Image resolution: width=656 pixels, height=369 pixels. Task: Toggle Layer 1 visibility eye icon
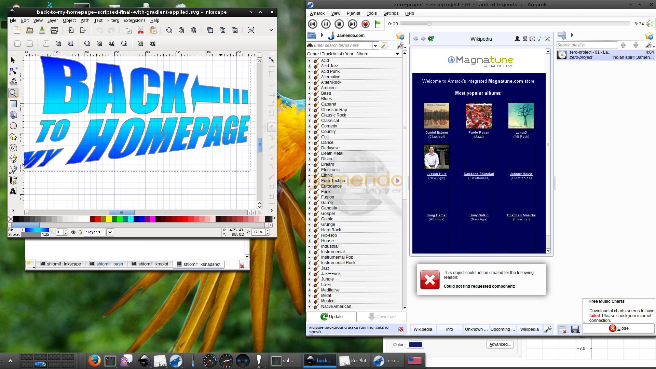[x=73, y=232]
